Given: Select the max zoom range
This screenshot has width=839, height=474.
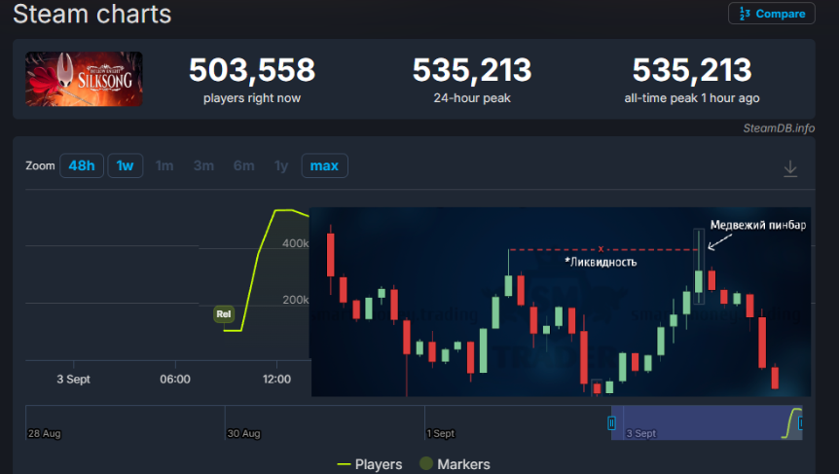Looking at the screenshot, I should pyautogui.click(x=324, y=165).
